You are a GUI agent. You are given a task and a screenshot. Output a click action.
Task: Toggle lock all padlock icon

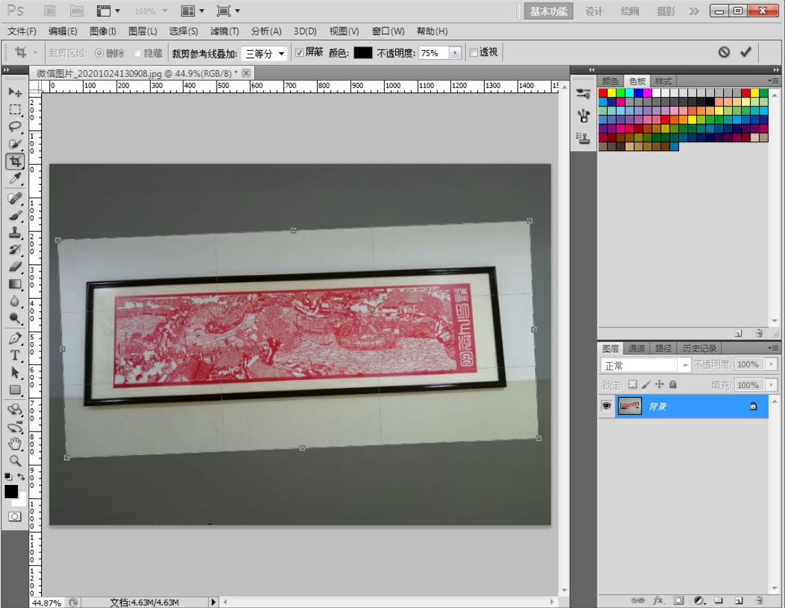pyautogui.click(x=673, y=384)
